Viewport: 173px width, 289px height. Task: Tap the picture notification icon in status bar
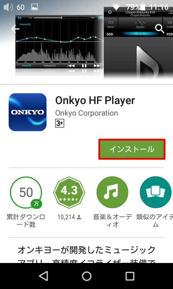pos(35,7)
